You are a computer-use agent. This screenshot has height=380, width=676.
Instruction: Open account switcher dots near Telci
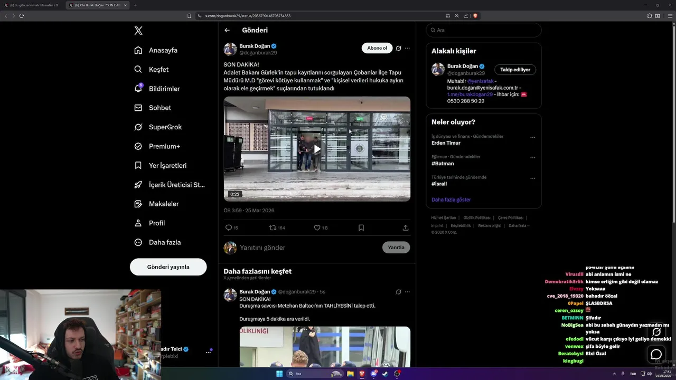[x=208, y=352]
